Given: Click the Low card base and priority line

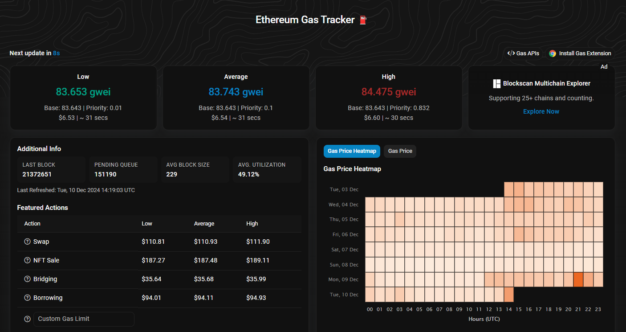Looking at the screenshot, I should (83, 108).
